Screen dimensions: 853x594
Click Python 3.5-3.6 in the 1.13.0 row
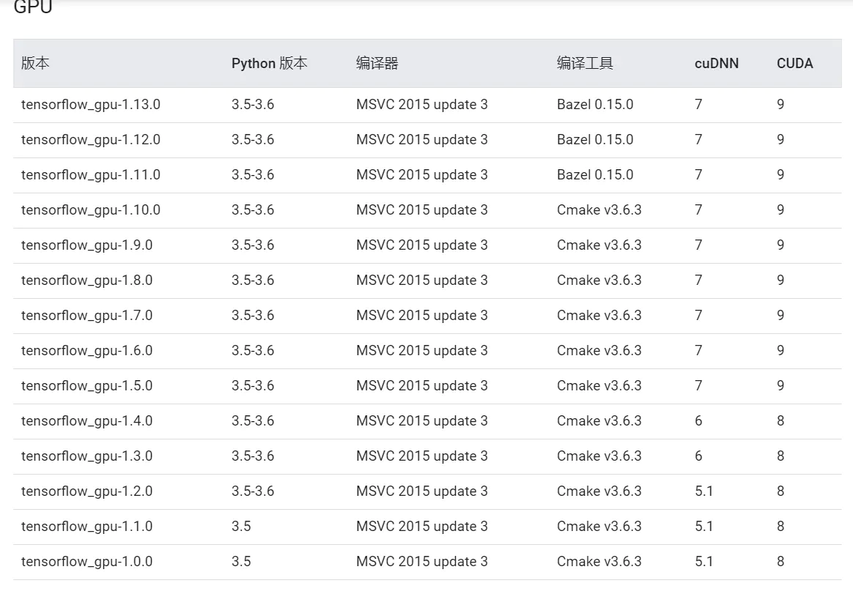click(x=253, y=105)
